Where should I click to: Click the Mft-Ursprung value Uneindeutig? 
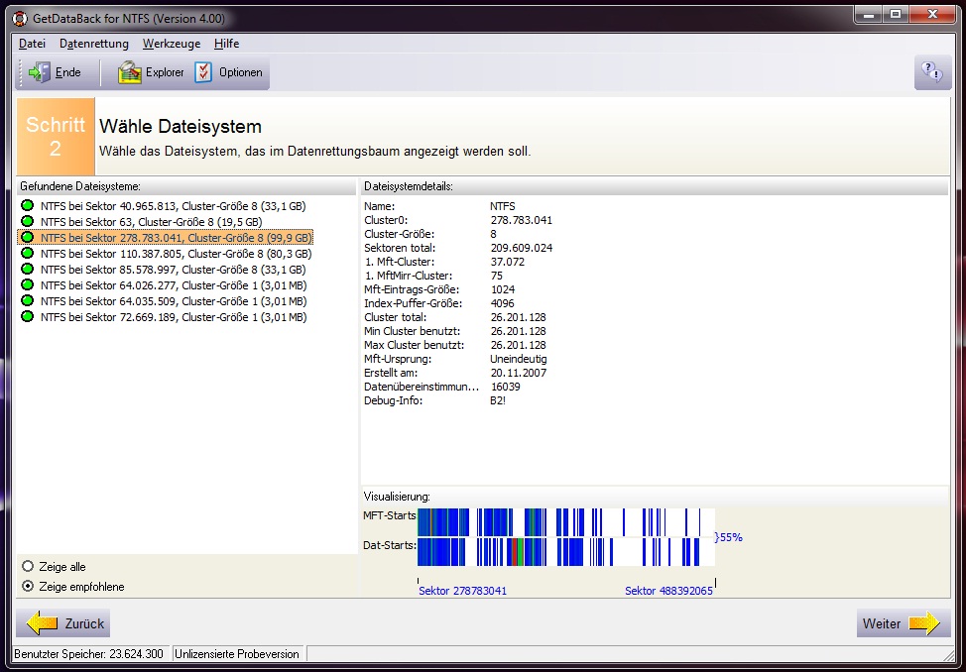point(518,359)
